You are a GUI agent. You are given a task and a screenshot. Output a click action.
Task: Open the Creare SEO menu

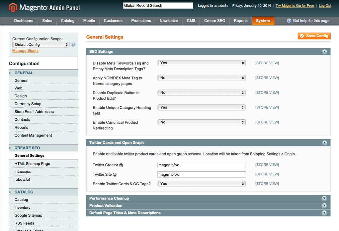[x=215, y=21]
